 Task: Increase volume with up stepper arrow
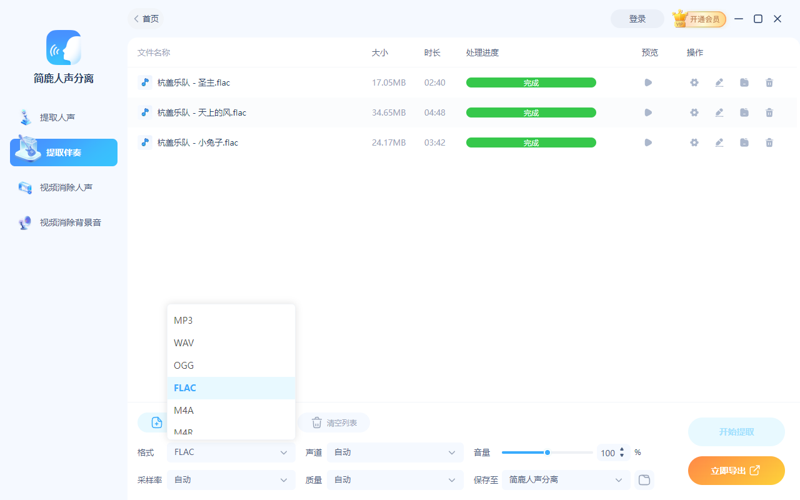[622, 449]
